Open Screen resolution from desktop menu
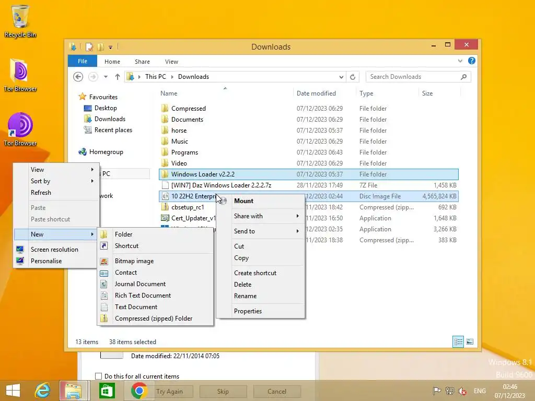Image resolution: width=535 pixels, height=401 pixels. [56, 250]
